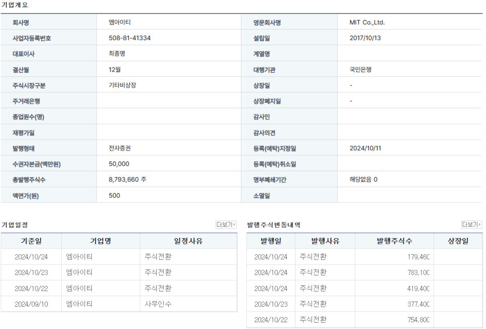Click 기업개요 section heading
The height and width of the screenshot is (329, 486).
tap(15, 5)
